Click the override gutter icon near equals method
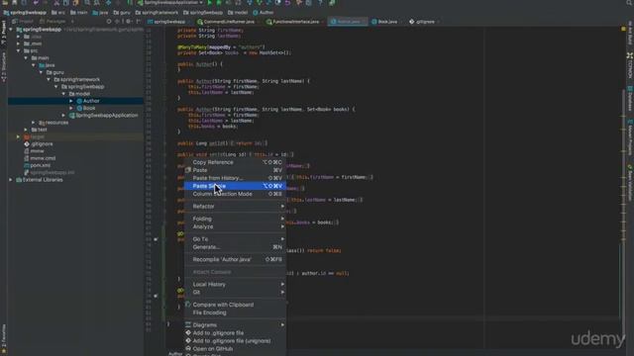634x356 pixels. [156, 239]
